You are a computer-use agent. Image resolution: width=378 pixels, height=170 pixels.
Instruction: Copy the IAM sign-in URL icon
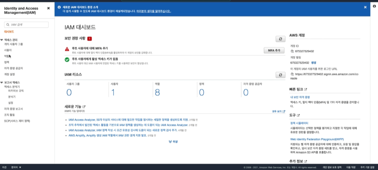point(292,74)
